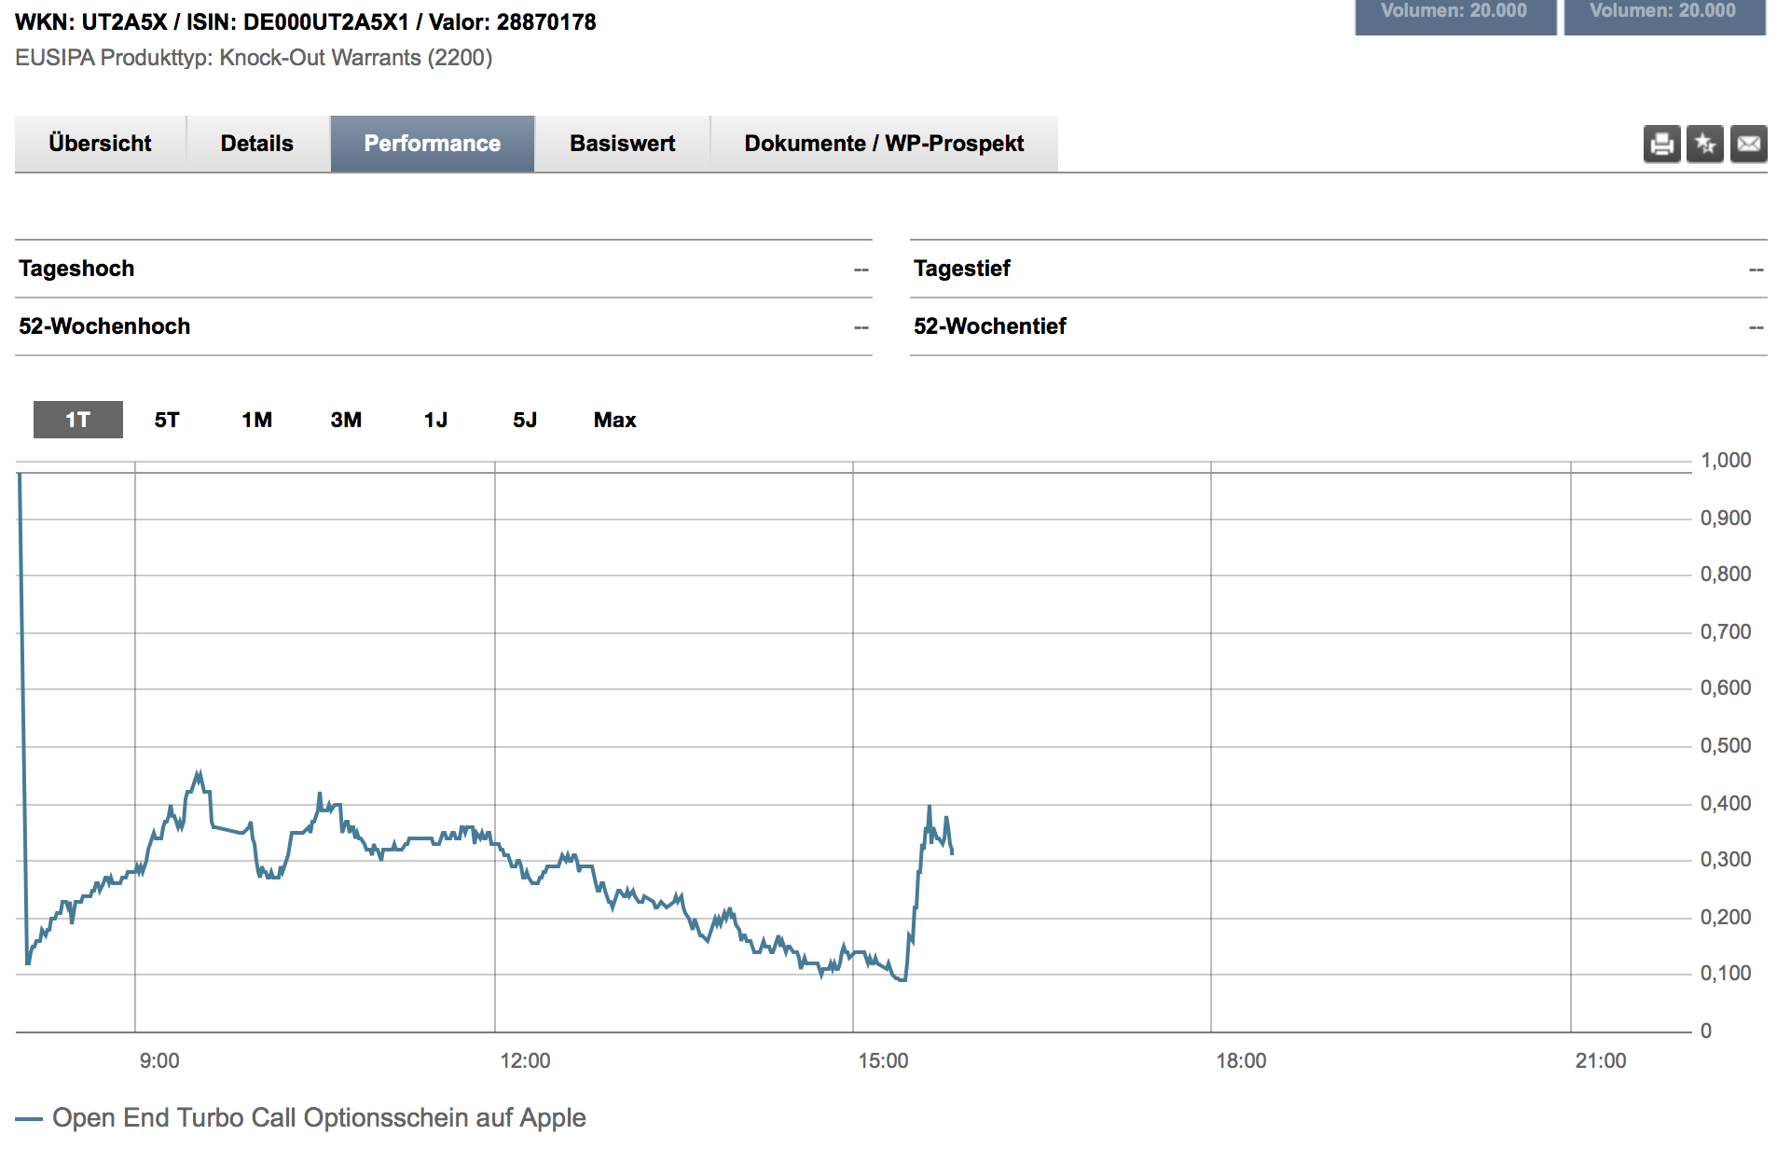The height and width of the screenshot is (1149, 1777).
Task: Open the Übersicht tab
Action: (x=100, y=144)
